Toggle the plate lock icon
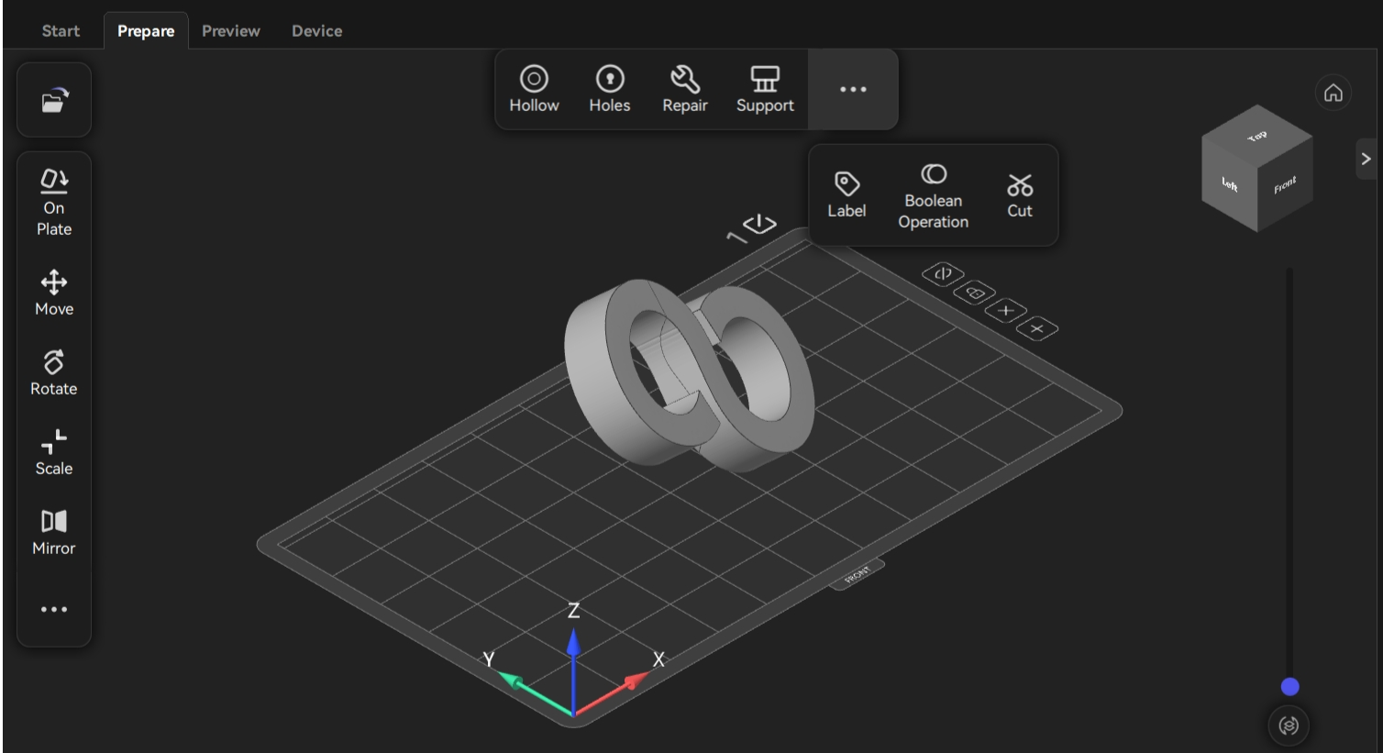Viewport: 1383px width, 753px height. pyautogui.click(x=974, y=293)
